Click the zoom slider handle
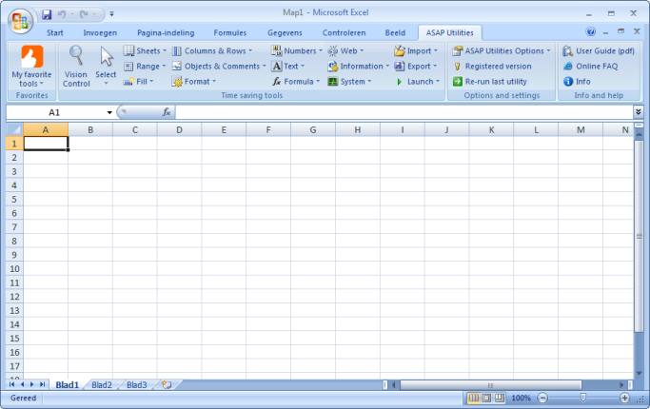The height and width of the screenshot is (409, 650). pyautogui.click(x=582, y=398)
